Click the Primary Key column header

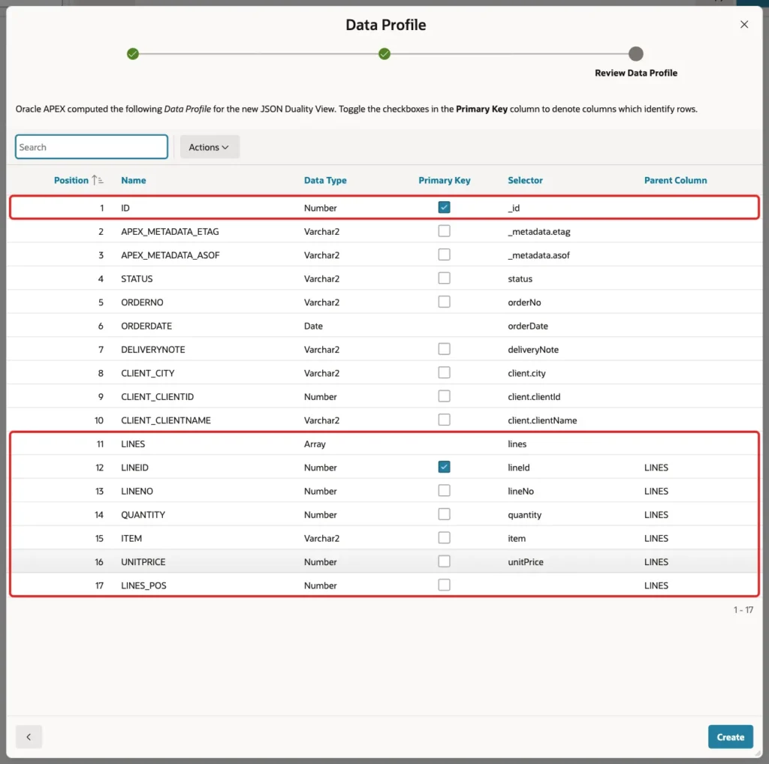coord(445,180)
